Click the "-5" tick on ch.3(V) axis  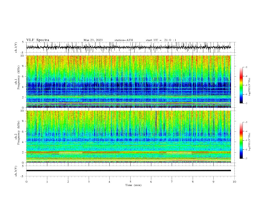pyautogui.click(x=23, y=176)
